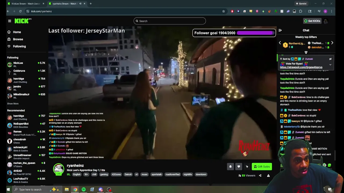Open File Explorer from the taskbar
The height and width of the screenshot is (193, 344).
(x=67, y=190)
